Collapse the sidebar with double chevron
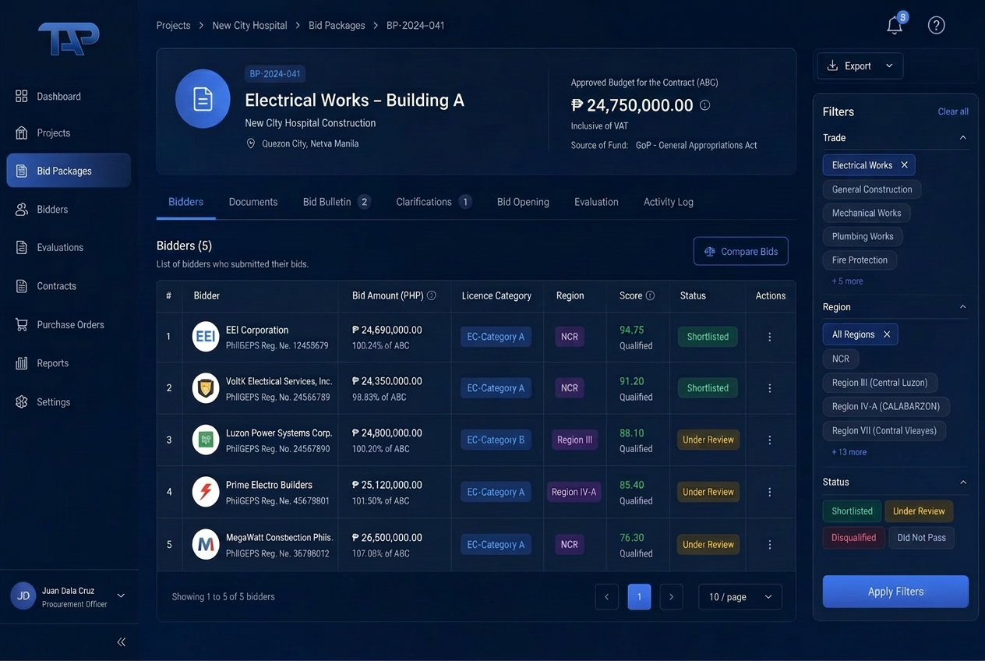985x661 pixels. point(122,642)
